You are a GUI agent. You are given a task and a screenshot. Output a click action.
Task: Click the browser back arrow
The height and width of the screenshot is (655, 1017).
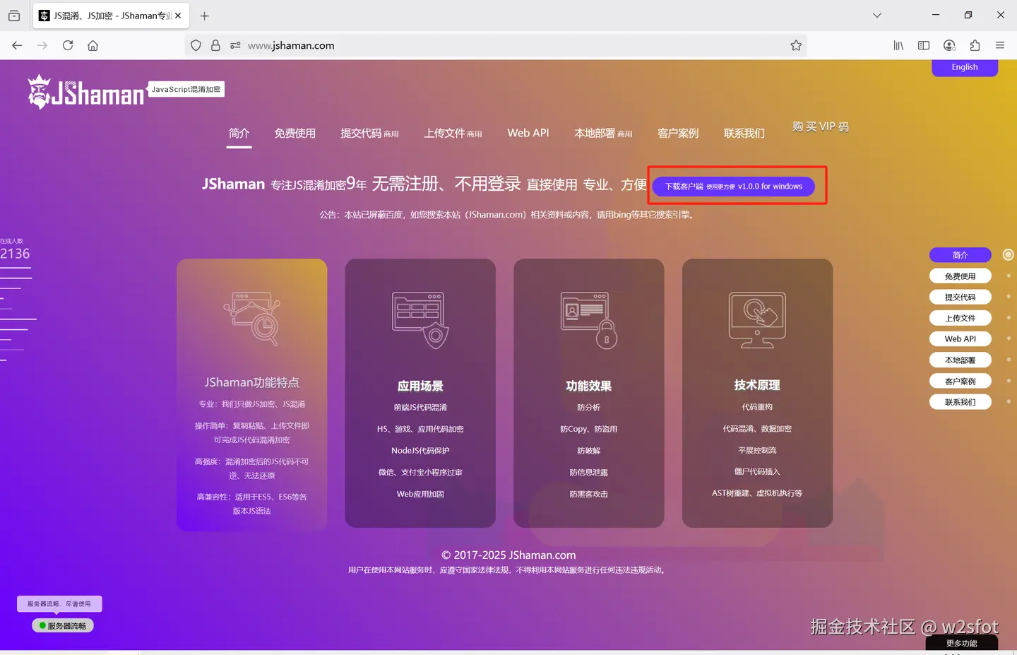coord(17,45)
